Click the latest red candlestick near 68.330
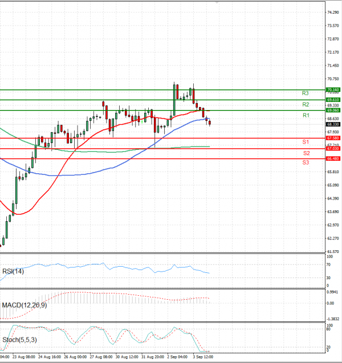 (210, 123)
